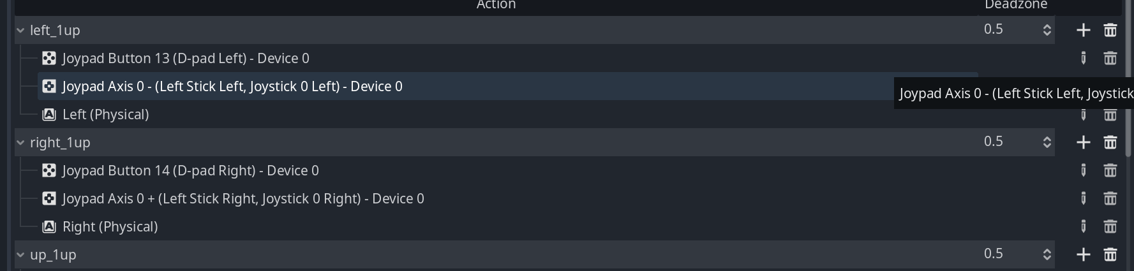The image size is (1134, 271).
Task: Collapse the right_1up action tree
Action: (20, 142)
